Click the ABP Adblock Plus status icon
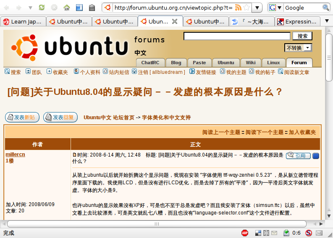Viewport: 333px width, 238px height. click(245, 233)
